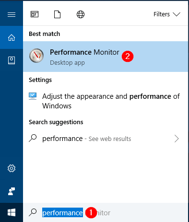Select performance See web results suggestion

click(106, 139)
